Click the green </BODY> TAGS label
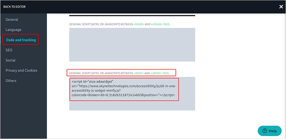Viewport: 286px width, 139px height. tap(159, 73)
